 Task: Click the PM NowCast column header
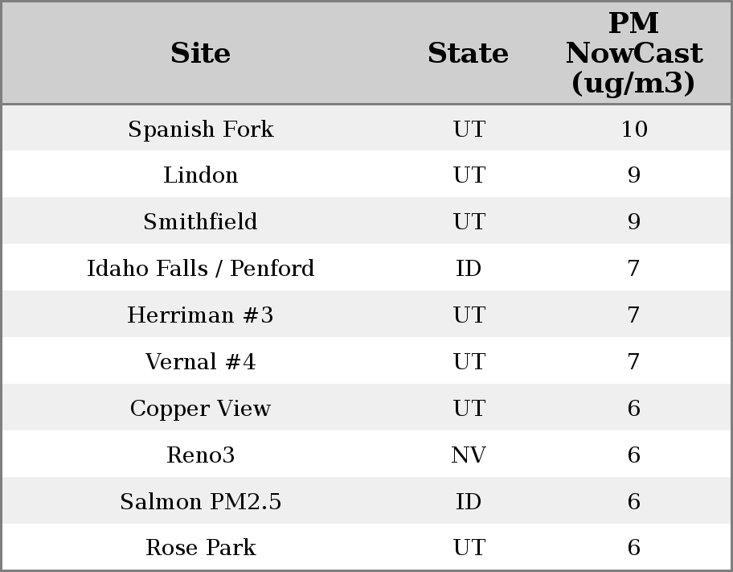click(633, 53)
